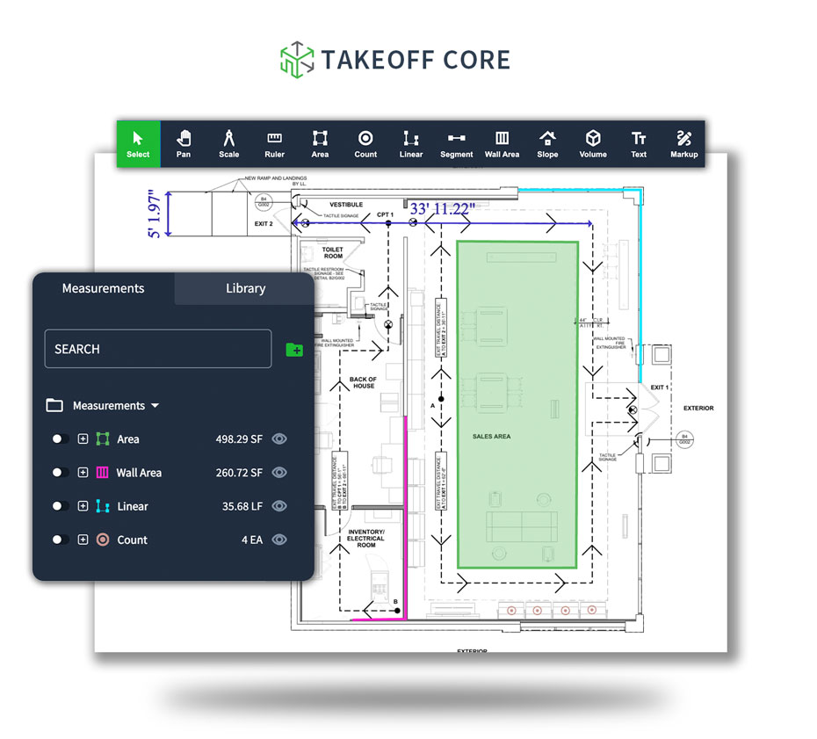Click the cyan linear measurement line

click(x=640, y=286)
